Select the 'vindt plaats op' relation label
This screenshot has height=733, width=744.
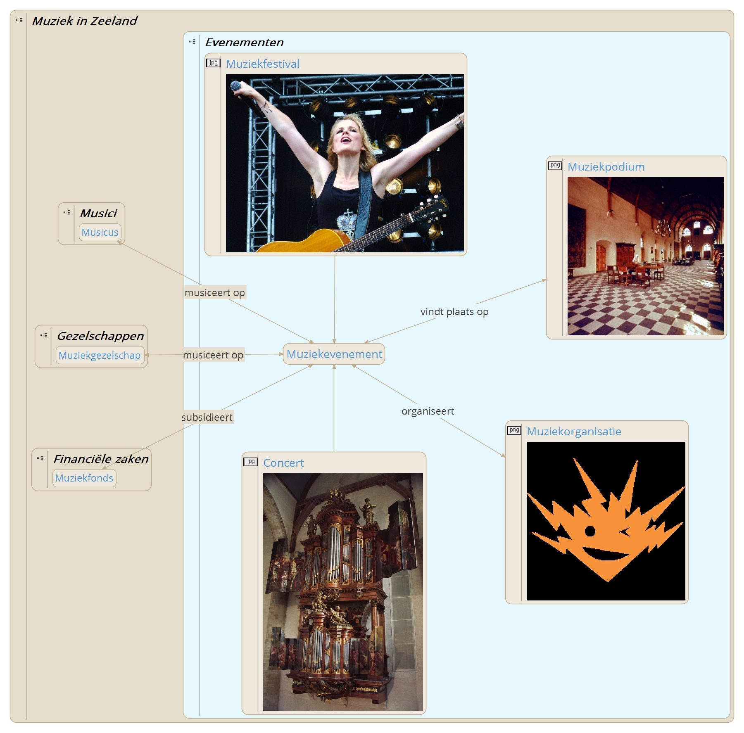(454, 312)
